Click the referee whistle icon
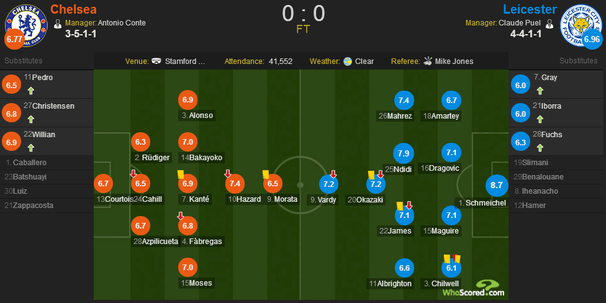This screenshot has width=606, height=303. [x=428, y=61]
